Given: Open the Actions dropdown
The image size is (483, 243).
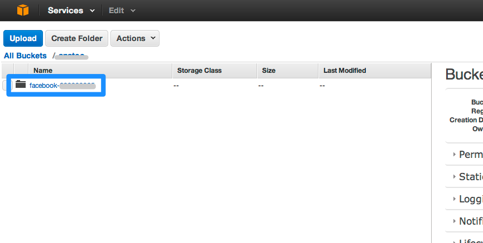Looking at the screenshot, I should click(x=135, y=38).
